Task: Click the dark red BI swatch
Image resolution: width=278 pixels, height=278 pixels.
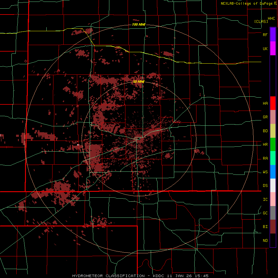Action: click(x=273, y=227)
